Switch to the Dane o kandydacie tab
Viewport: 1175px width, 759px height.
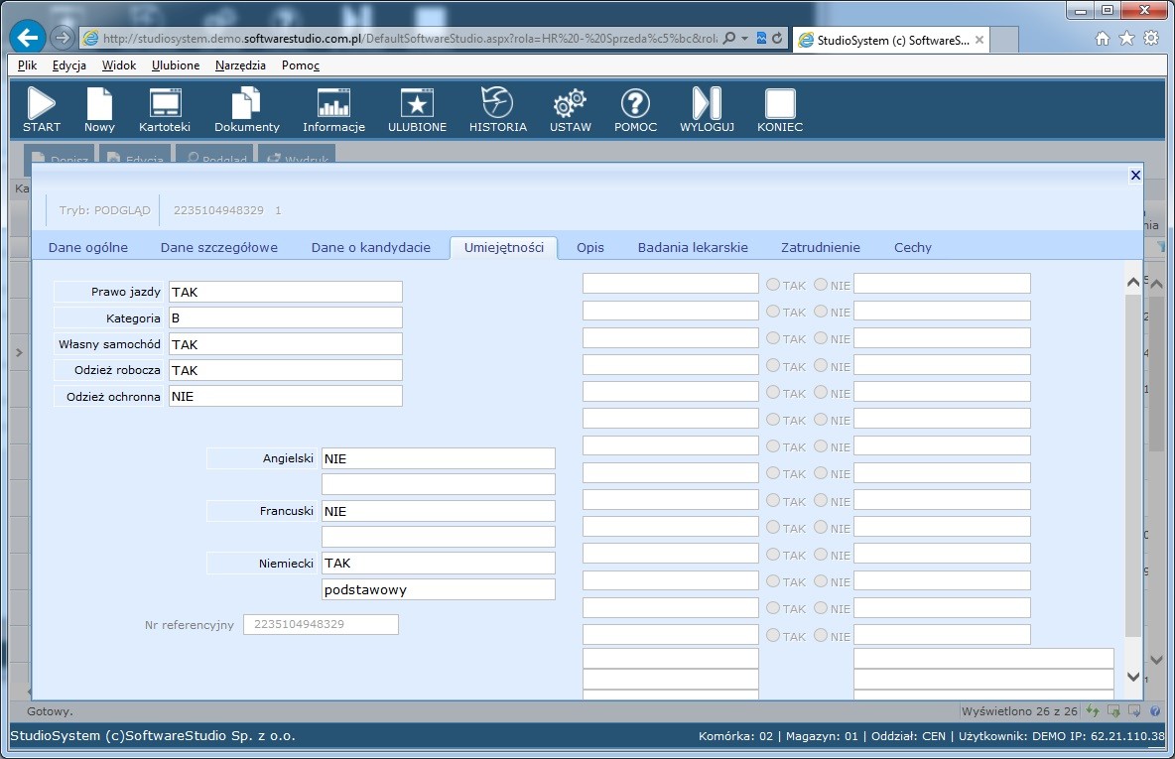[371, 247]
